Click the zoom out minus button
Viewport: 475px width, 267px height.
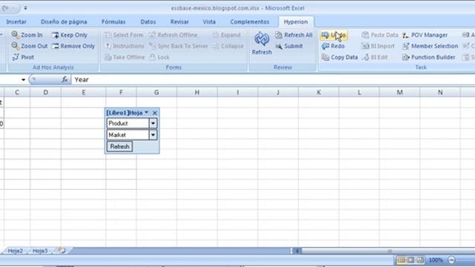[x=451, y=260]
